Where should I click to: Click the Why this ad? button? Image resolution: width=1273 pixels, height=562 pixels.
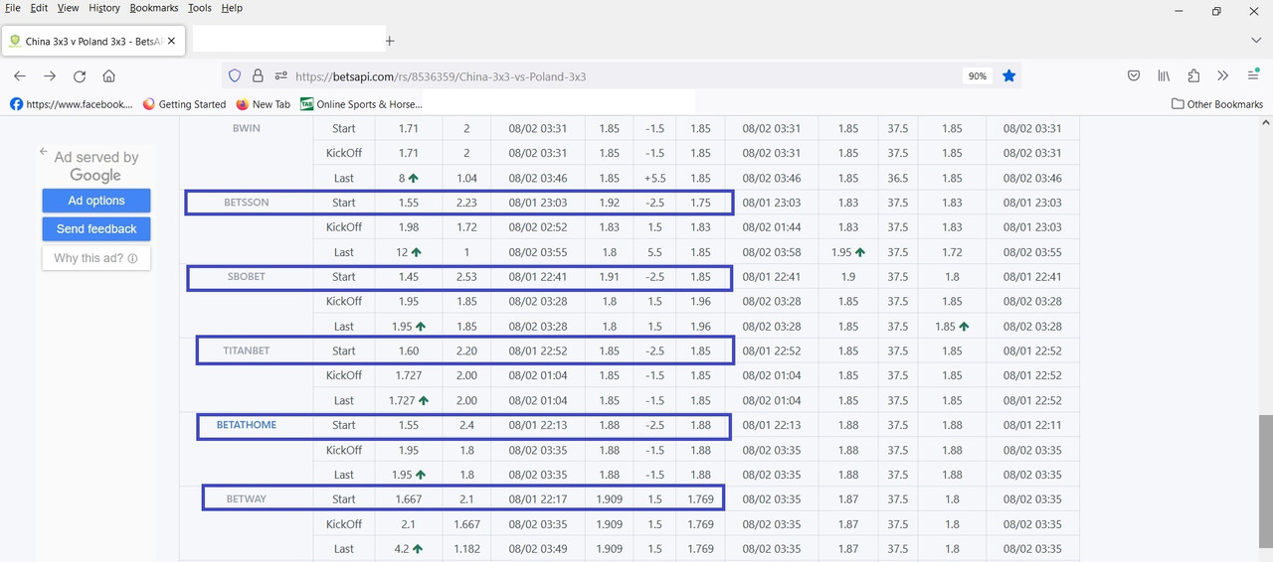coord(96,258)
